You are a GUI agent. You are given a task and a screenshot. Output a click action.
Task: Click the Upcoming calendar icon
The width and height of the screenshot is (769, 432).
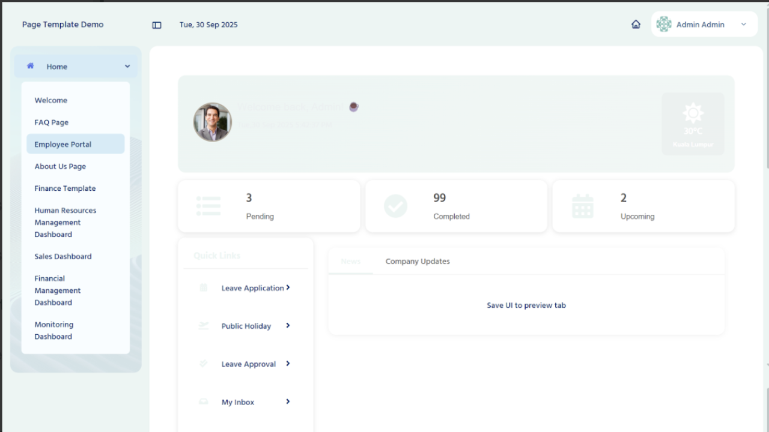[x=583, y=206]
